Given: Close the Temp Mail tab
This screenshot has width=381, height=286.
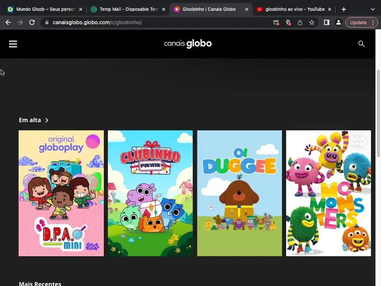Looking at the screenshot, I should click(164, 9).
